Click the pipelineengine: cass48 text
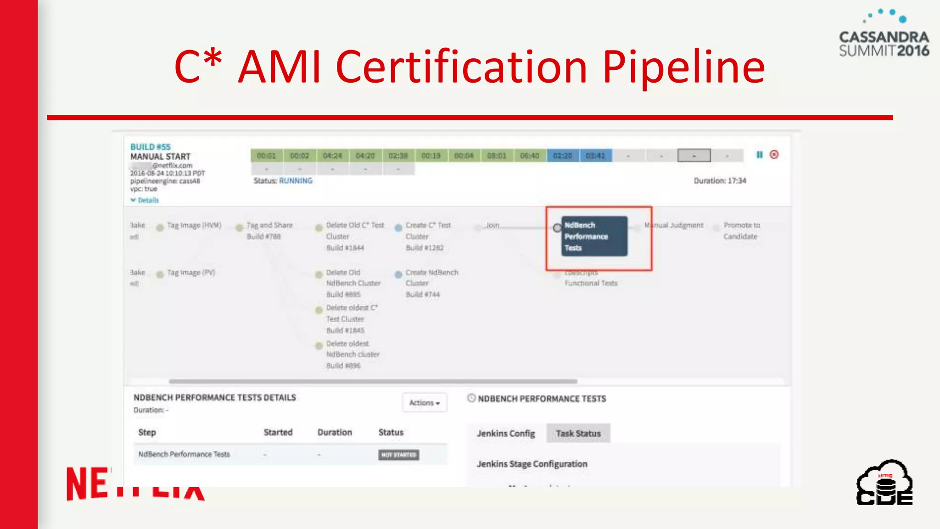 click(165, 181)
